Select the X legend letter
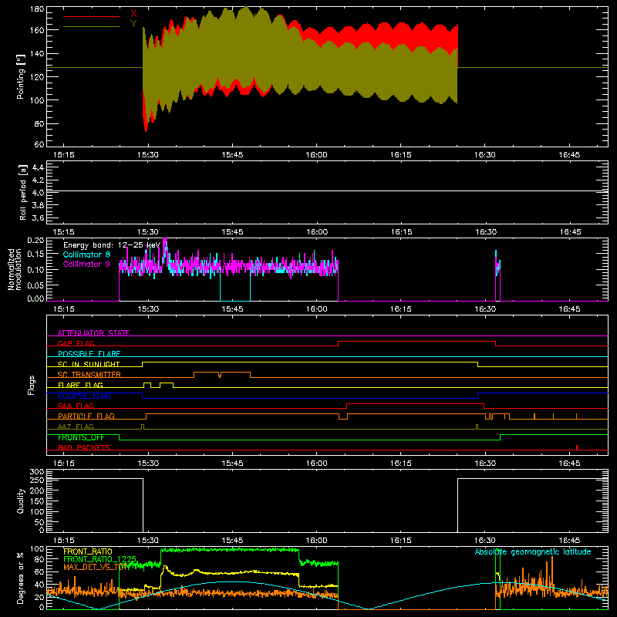 (133, 14)
